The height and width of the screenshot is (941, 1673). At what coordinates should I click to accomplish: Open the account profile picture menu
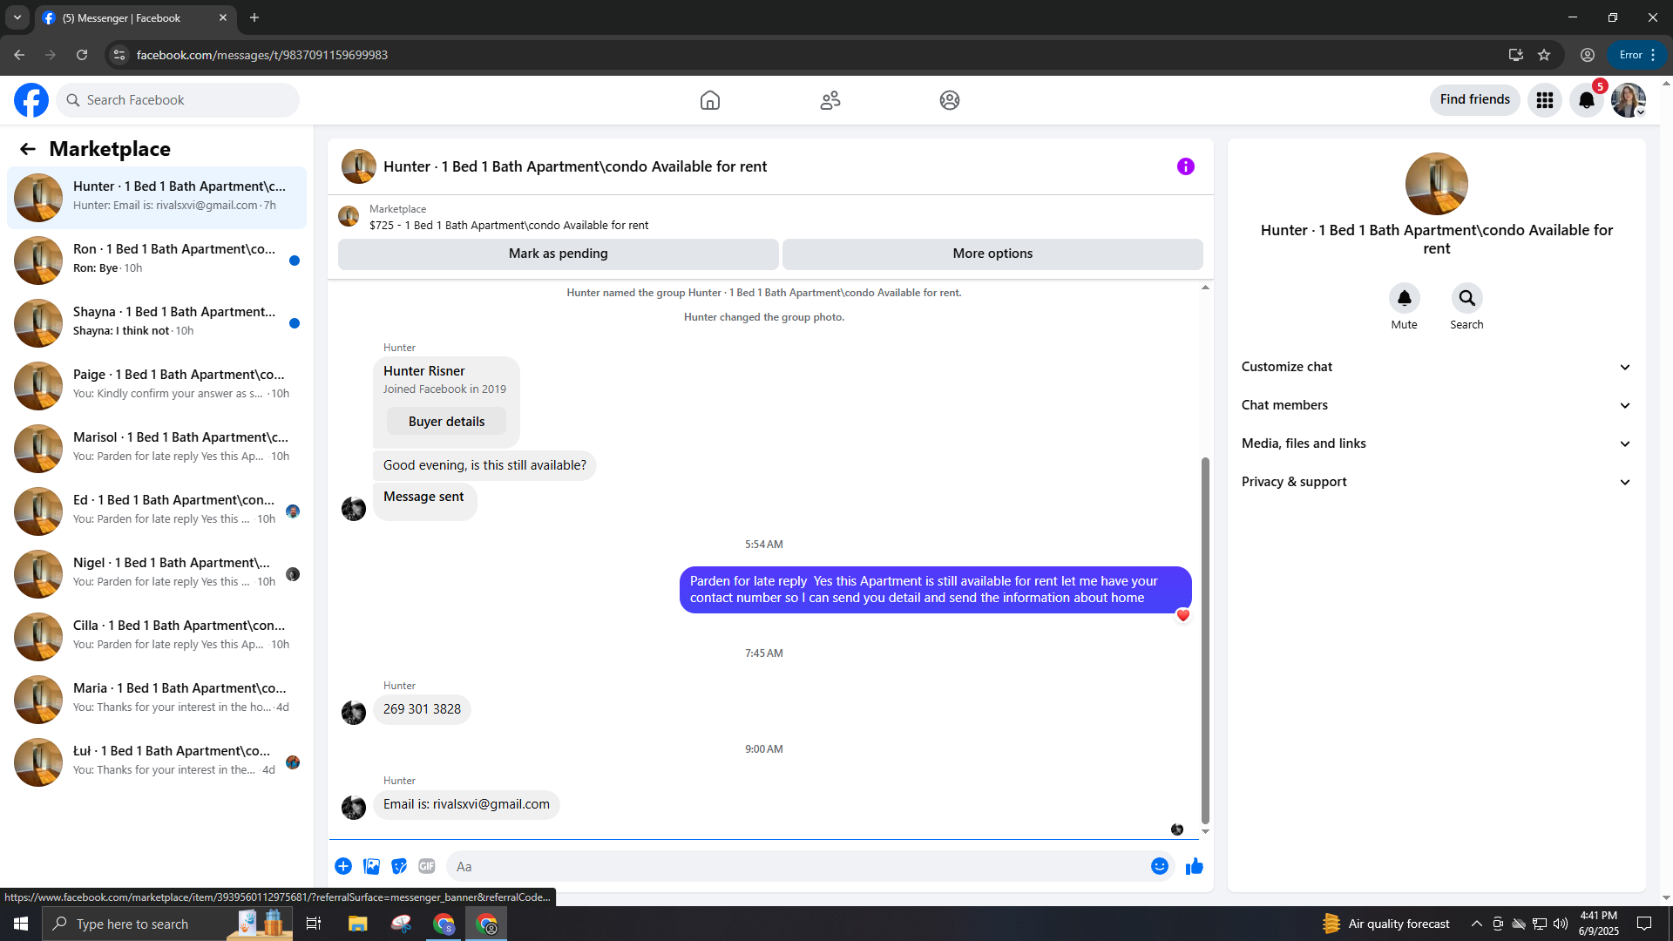click(x=1629, y=100)
